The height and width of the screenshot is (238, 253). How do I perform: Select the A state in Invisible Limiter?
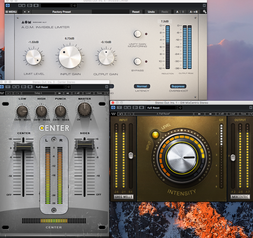(177, 12)
